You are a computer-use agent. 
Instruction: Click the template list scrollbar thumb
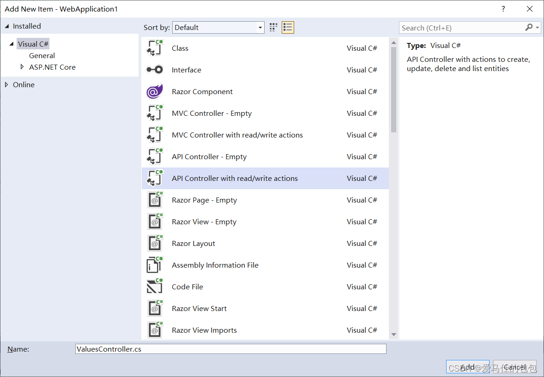(x=393, y=90)
